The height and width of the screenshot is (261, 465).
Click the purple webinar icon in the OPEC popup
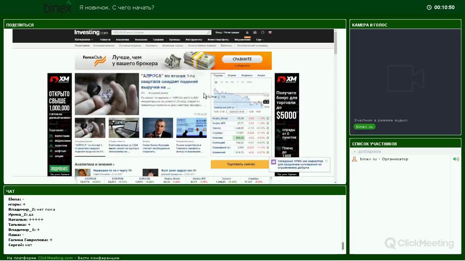click(274, 162)
